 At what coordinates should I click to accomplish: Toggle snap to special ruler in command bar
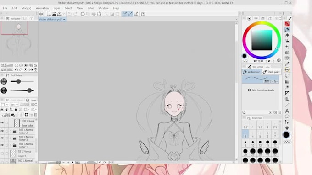pyautogui.click(x=130, y=14)
